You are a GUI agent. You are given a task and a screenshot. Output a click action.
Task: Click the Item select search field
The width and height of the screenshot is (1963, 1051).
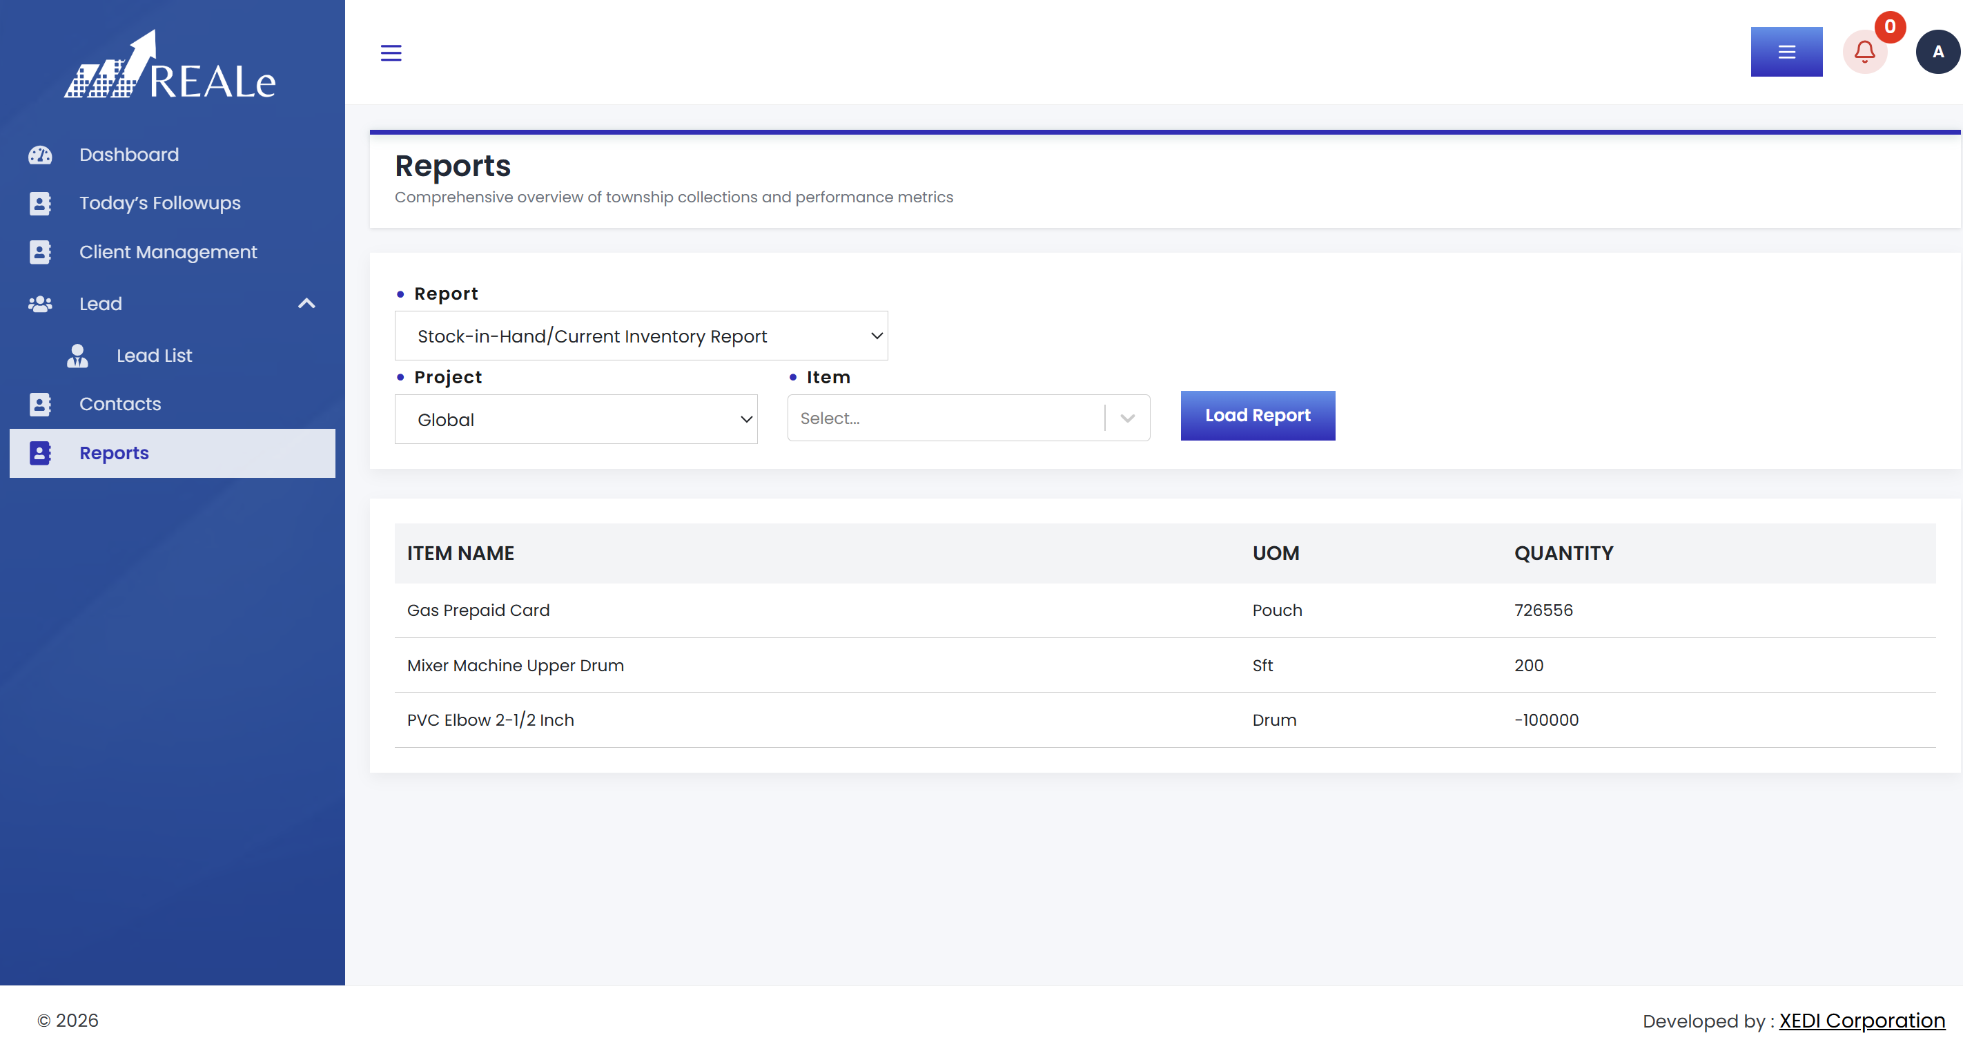click(945, 418)
